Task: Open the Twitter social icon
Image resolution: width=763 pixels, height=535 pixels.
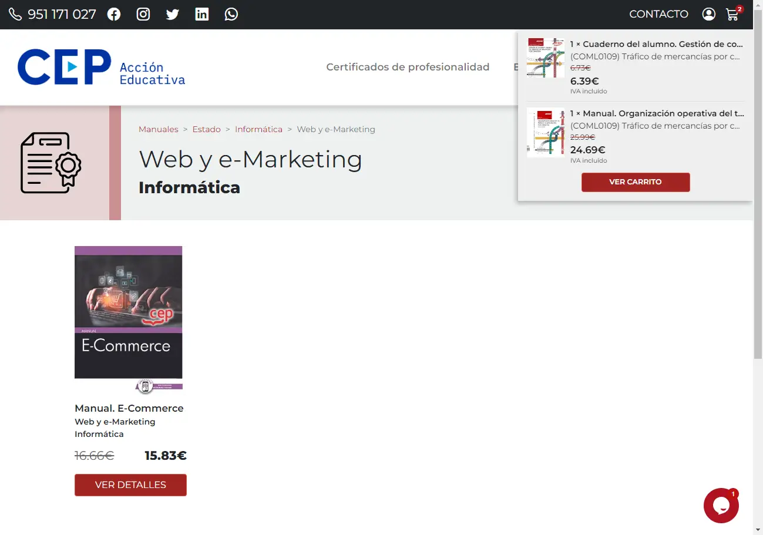Action: click(x=173, y=15)
